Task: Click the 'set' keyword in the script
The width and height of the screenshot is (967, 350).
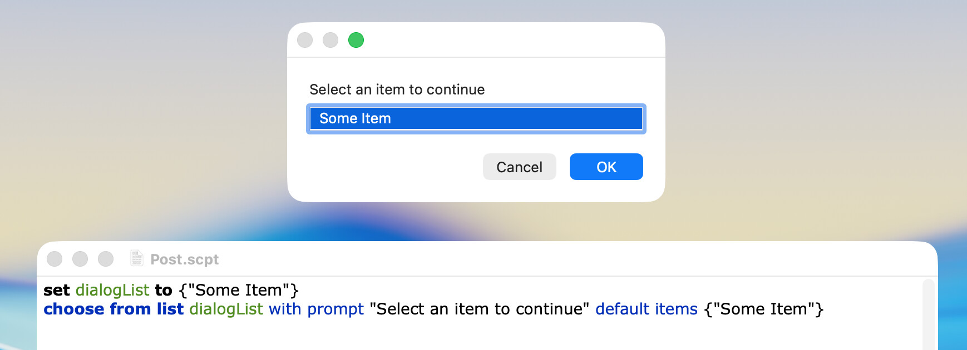Action: [x=56, y=290]
